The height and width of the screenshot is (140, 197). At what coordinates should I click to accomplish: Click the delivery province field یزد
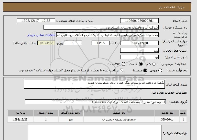tap(139, 50)
